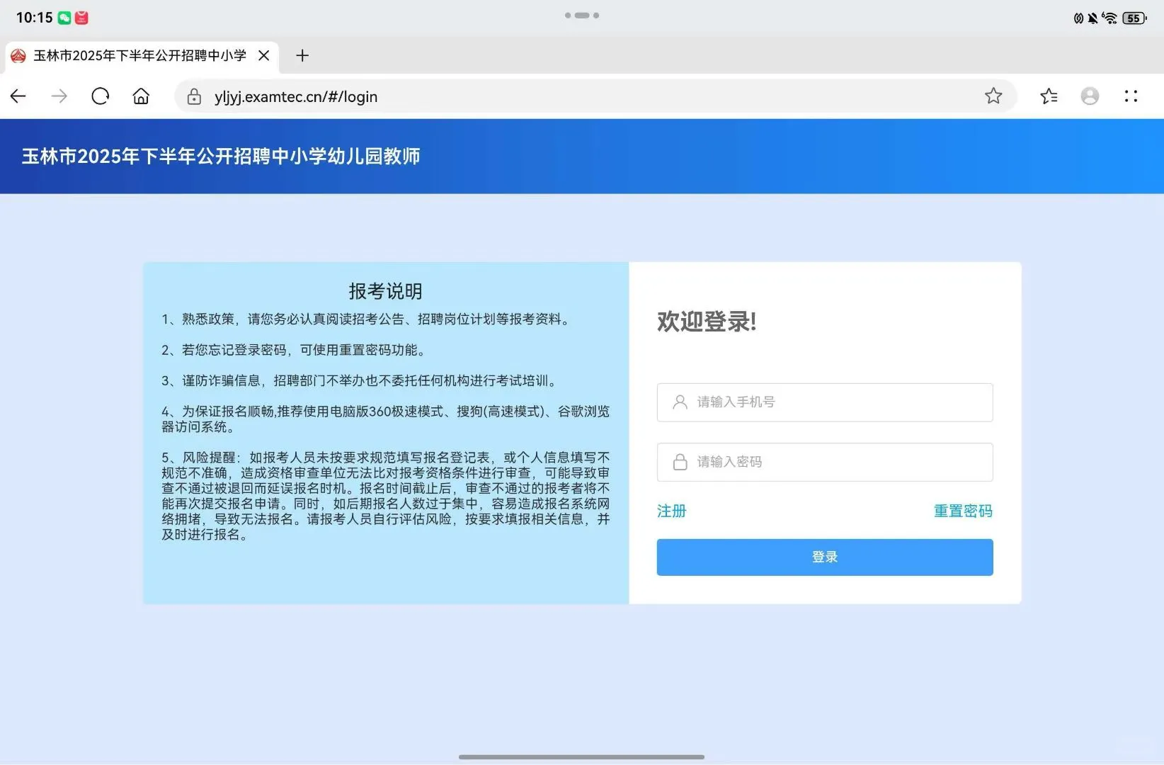Close the current recruitment tab
The width and height of the screenshot is (1164, 765).
(263, 55)
